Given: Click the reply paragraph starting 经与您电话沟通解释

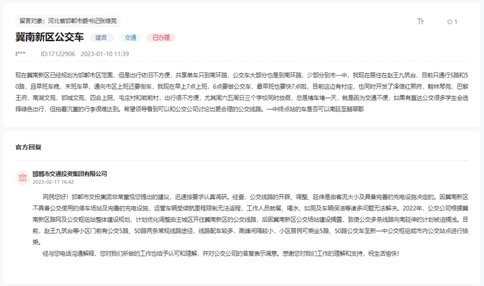Looking at the screenshot, I should tap(221, 253).
